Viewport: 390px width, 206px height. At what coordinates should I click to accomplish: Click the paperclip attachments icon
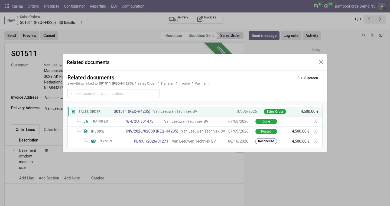tap(372, 36)
